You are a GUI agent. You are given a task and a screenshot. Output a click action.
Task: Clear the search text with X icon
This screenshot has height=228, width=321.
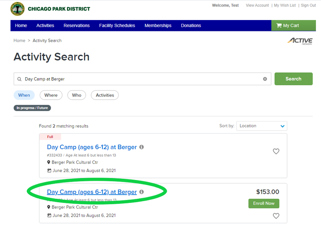tap(265, 79)
